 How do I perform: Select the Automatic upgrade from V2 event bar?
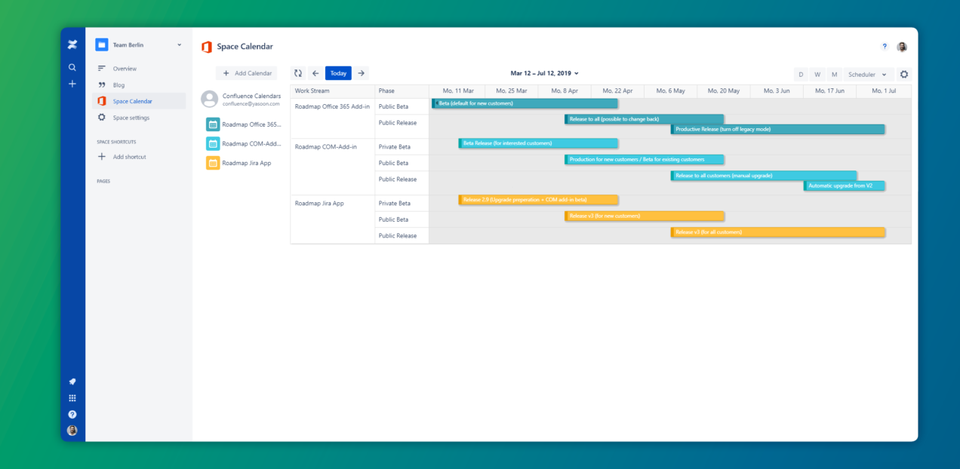point(844,185)
